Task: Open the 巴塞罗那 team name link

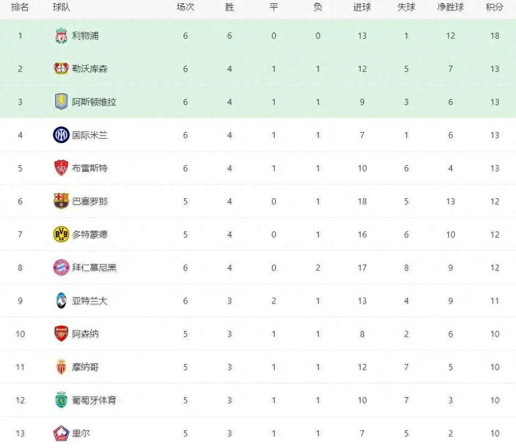Action: pyautogui.click(x=90, y=201)
